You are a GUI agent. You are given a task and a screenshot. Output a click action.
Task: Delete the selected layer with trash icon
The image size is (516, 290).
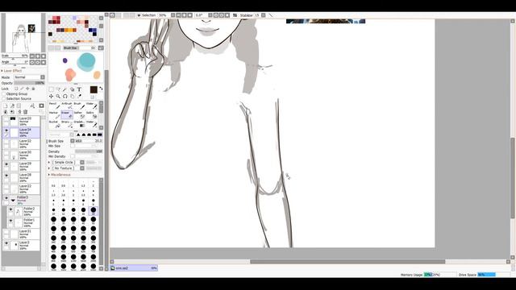click(25, 112)
